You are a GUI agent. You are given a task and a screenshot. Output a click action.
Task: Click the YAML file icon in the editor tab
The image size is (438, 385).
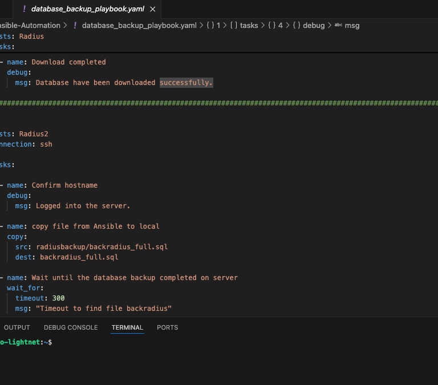point(24,9)
